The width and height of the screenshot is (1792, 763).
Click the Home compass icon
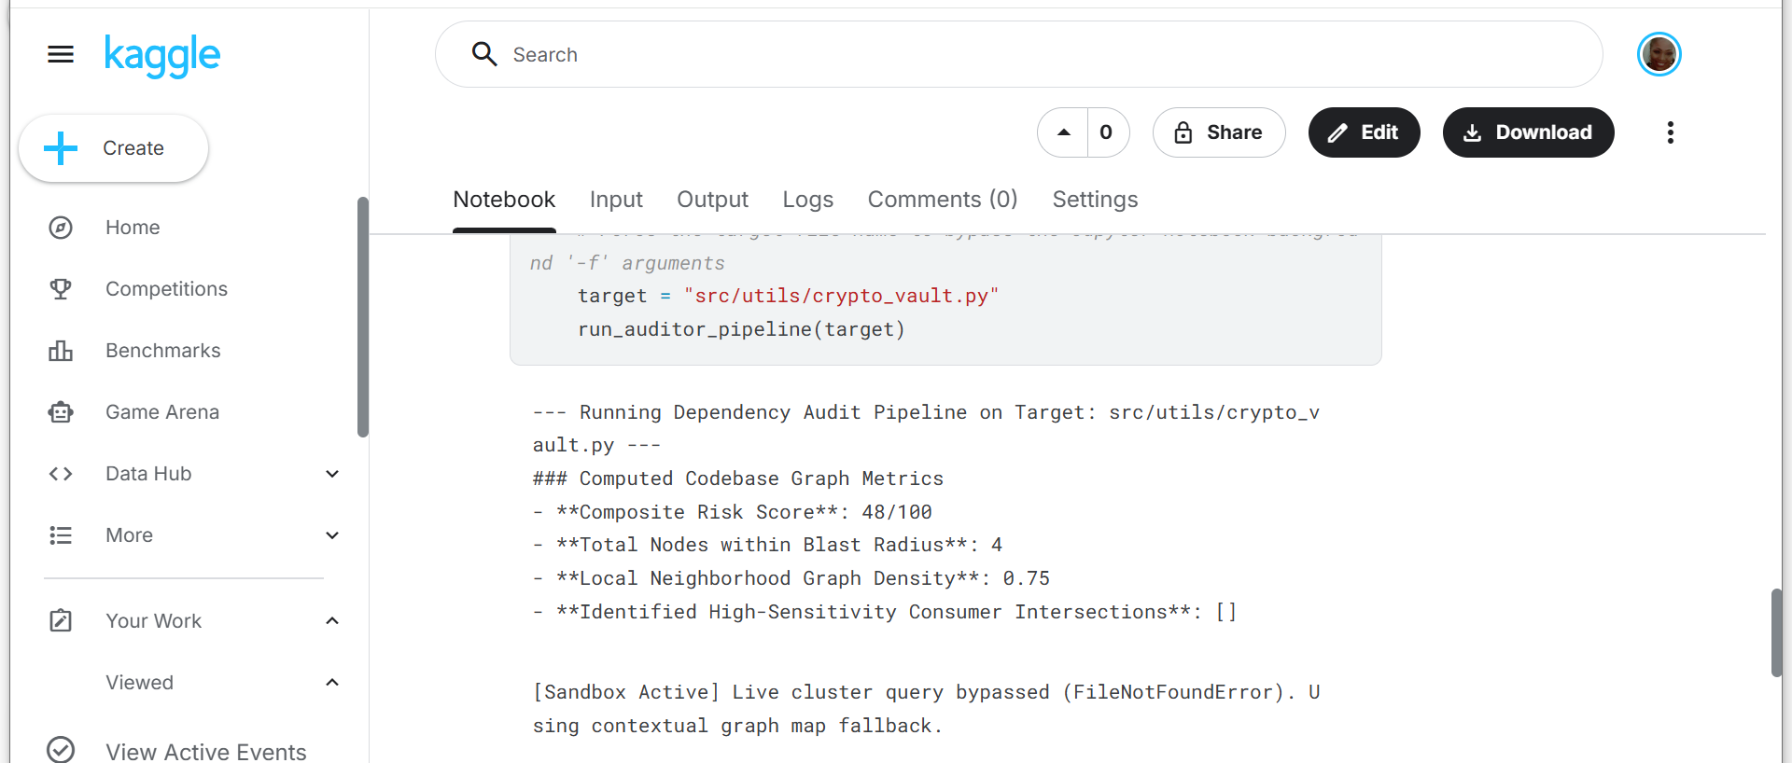[61, 228]
